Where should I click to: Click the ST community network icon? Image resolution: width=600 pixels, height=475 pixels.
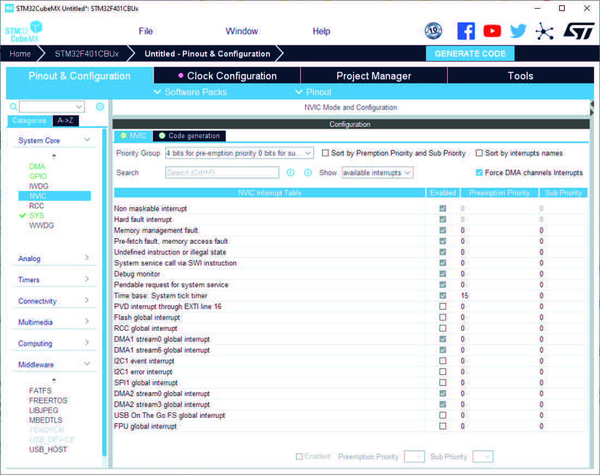[545, 31]
